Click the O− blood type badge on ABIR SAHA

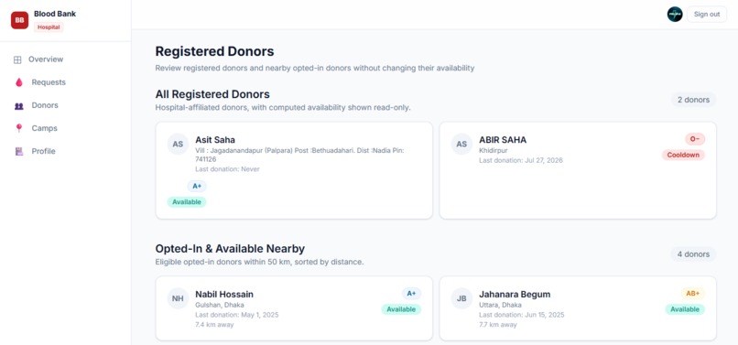tap(695, 139)
